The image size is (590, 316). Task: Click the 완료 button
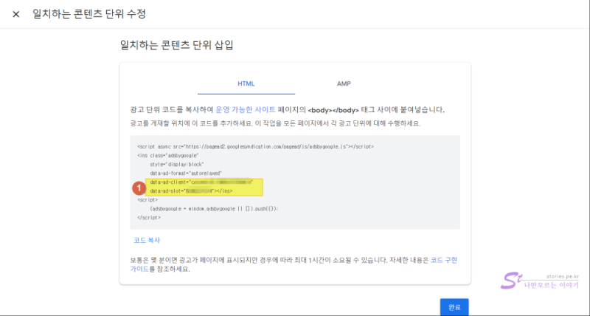(454, 307)
